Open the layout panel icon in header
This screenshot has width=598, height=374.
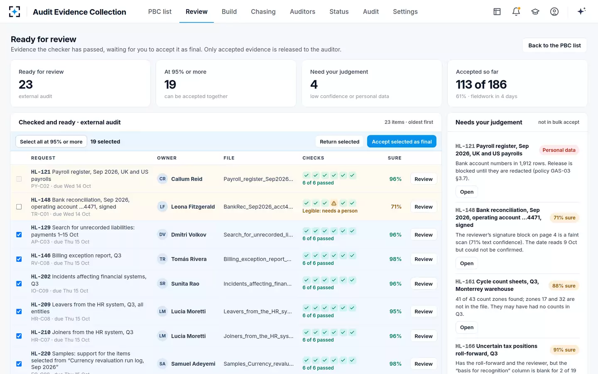(497, 12)
